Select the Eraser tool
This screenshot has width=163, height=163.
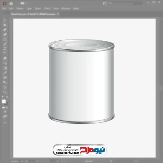pyautogui.click(x=5, y=58)
